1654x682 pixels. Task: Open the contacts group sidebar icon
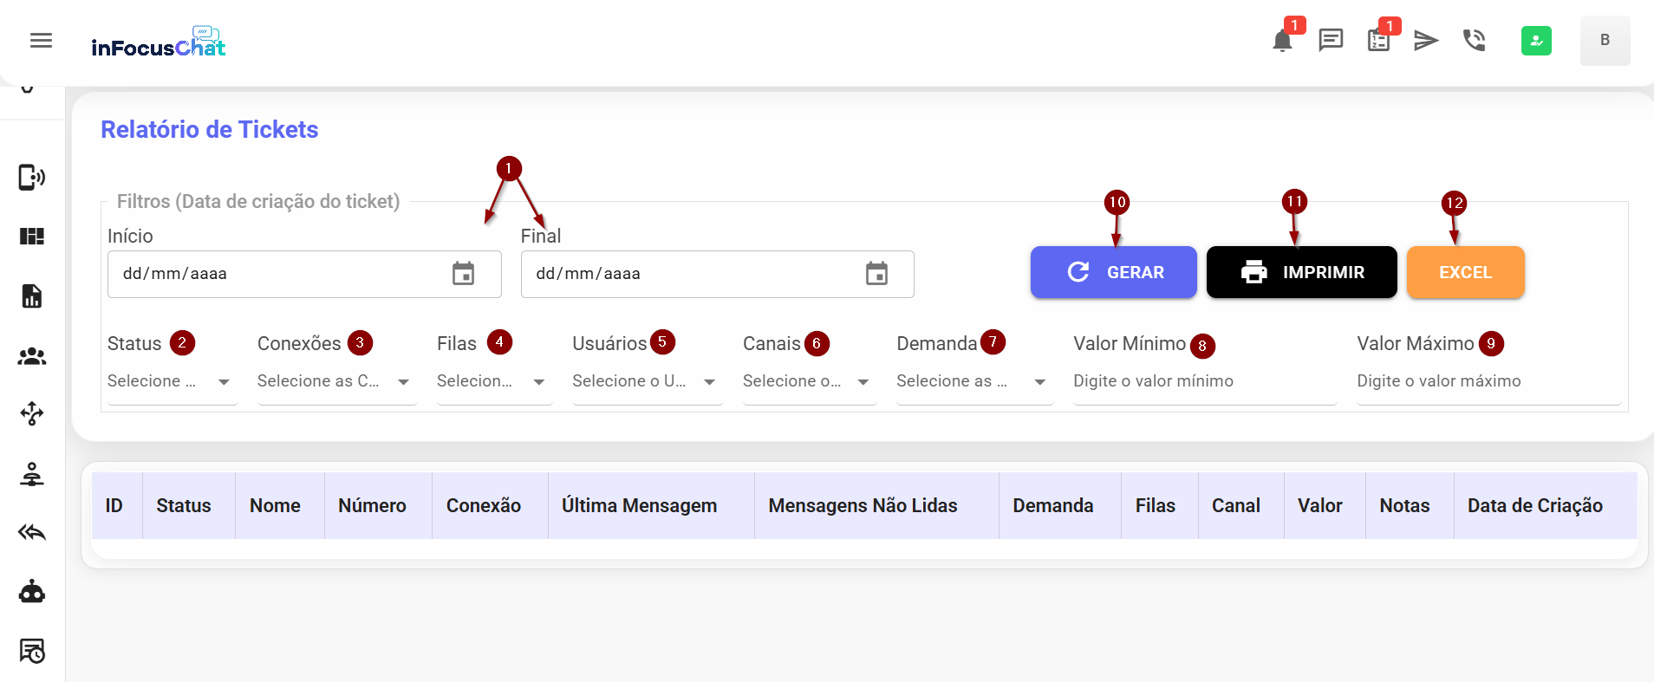pyautogui.click(x=32, y=356)
